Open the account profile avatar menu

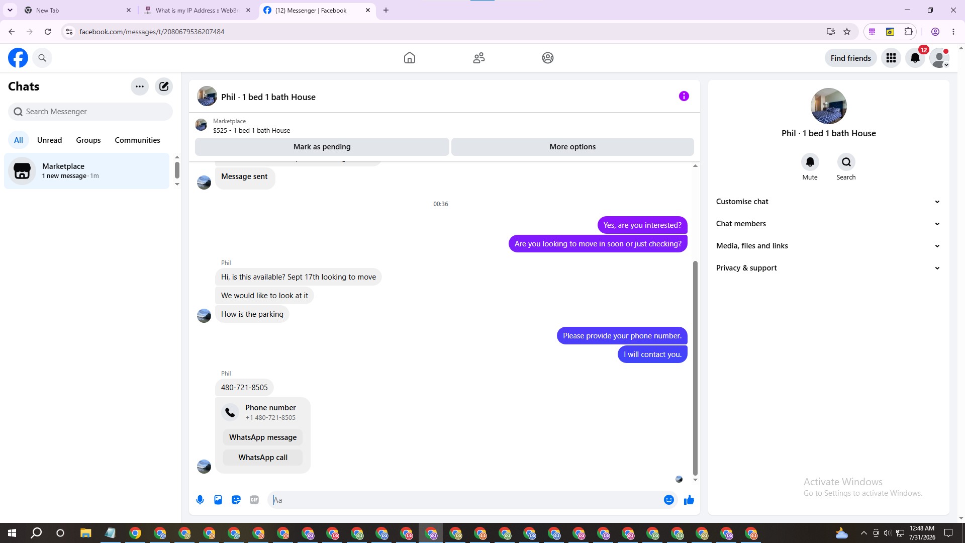pos(939,58)
